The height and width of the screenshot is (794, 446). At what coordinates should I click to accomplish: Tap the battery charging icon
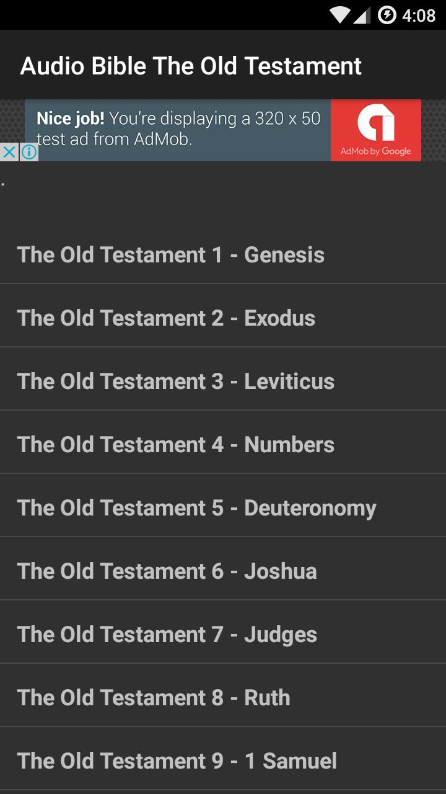(x=387, y=15)
